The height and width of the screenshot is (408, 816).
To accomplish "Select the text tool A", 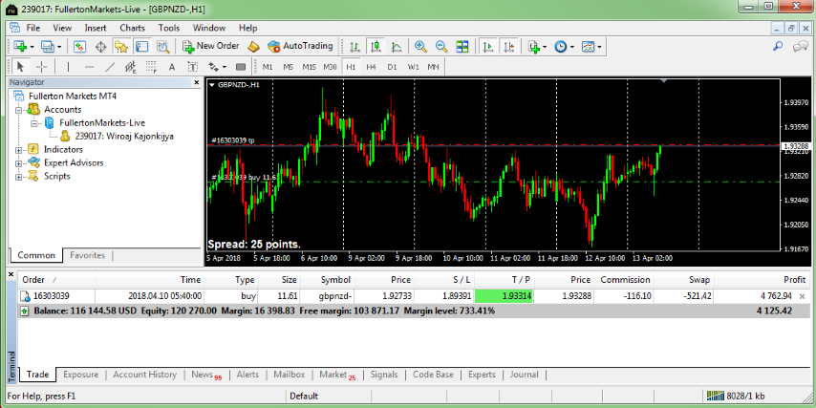I will 172,67.
